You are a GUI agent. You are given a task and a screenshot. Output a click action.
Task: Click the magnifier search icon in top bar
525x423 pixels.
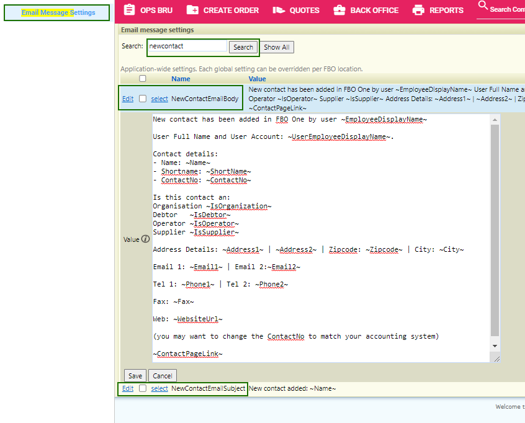point(483,6)
